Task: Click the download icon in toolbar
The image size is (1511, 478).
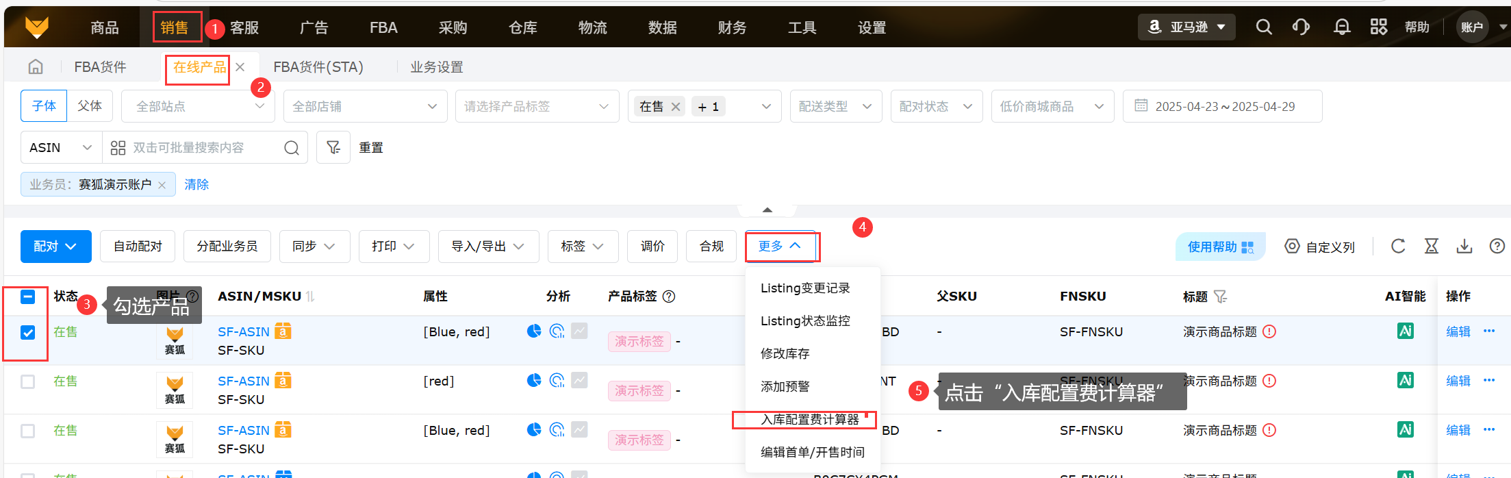Action: (x=1464, y=246)
